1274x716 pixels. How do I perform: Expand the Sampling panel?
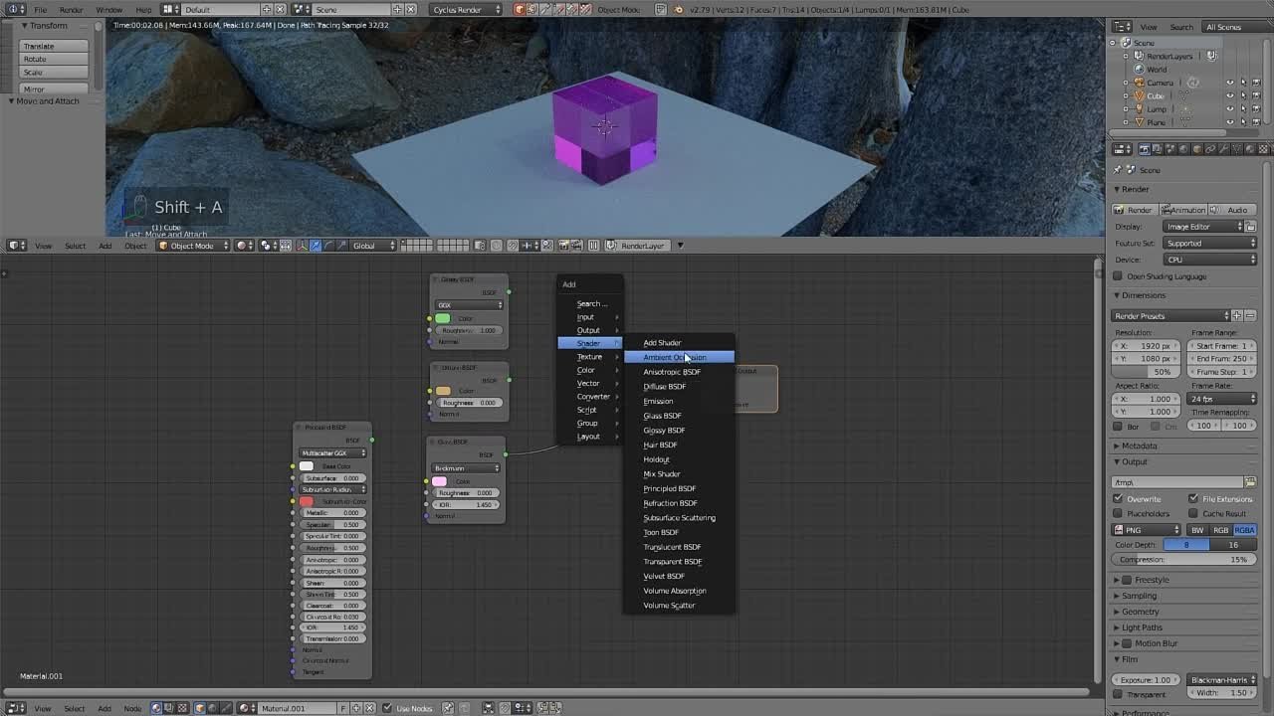pos(1140,596)
